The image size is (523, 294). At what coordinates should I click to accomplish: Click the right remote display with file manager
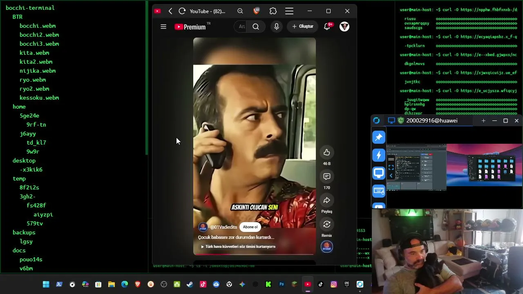pos(485,165)
